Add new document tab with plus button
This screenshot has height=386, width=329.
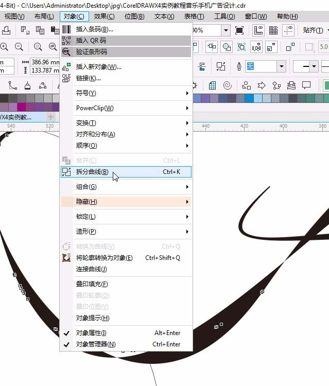pyautogui.click(x=50, y=117)
